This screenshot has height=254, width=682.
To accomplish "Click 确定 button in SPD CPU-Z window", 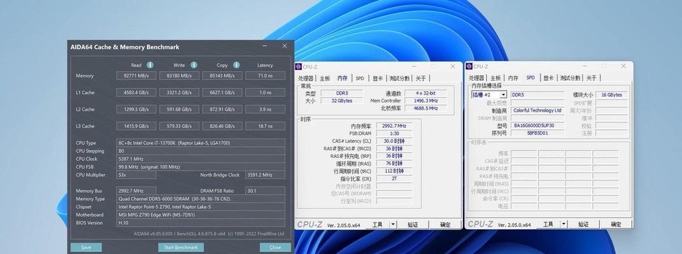I will pyautogui.click(x=616, y=224).
